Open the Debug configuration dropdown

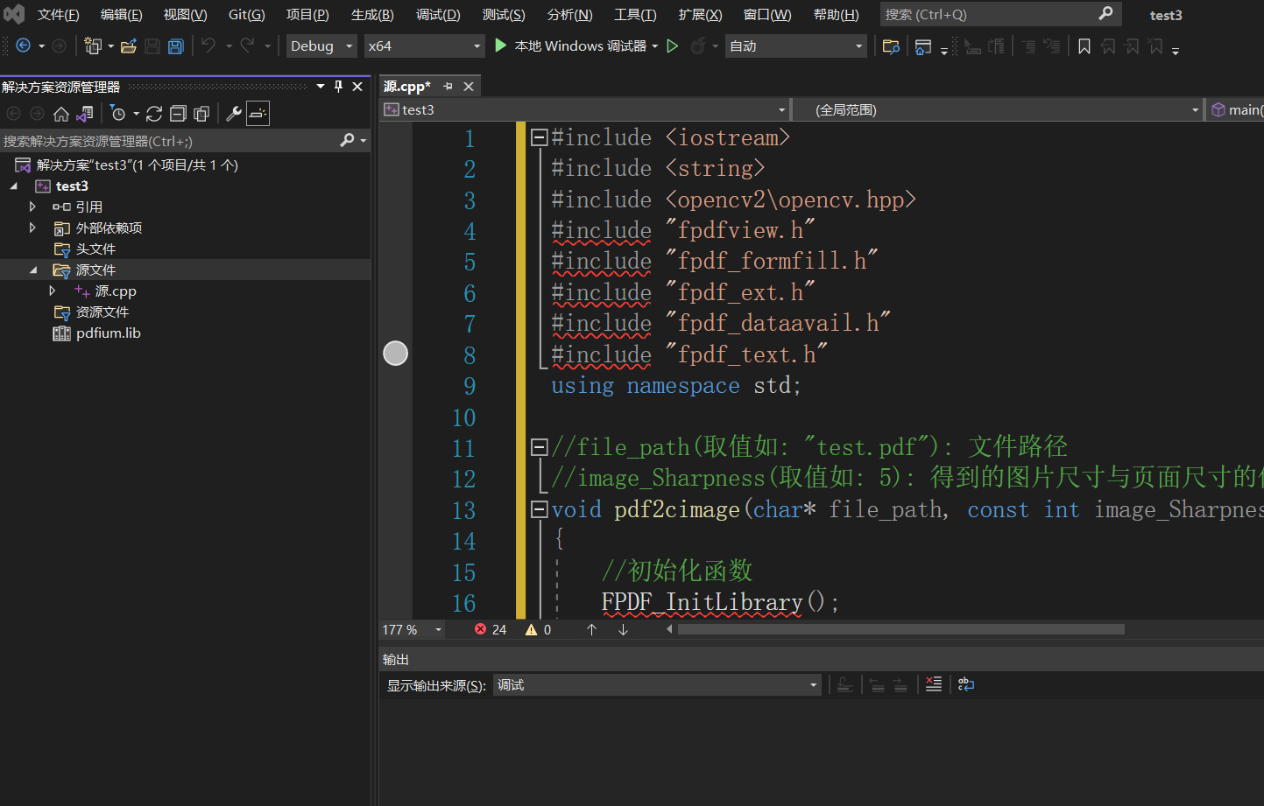(x=321, y=46)
